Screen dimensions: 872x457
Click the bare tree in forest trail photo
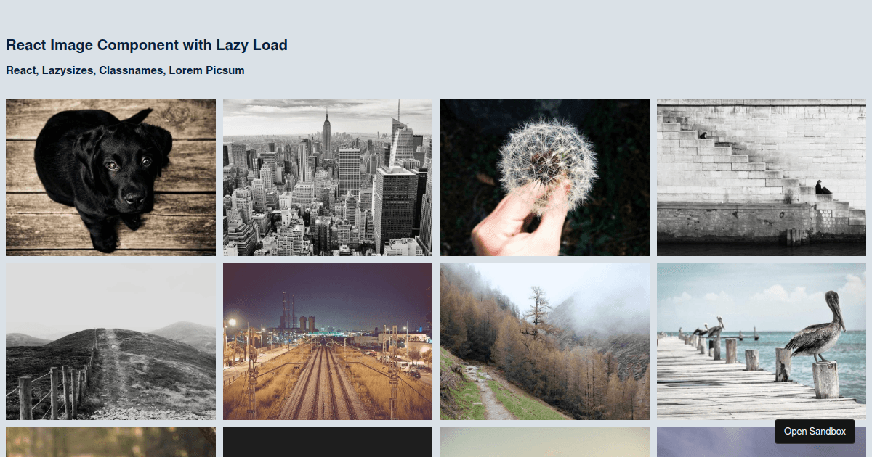(x=536, y=312)
